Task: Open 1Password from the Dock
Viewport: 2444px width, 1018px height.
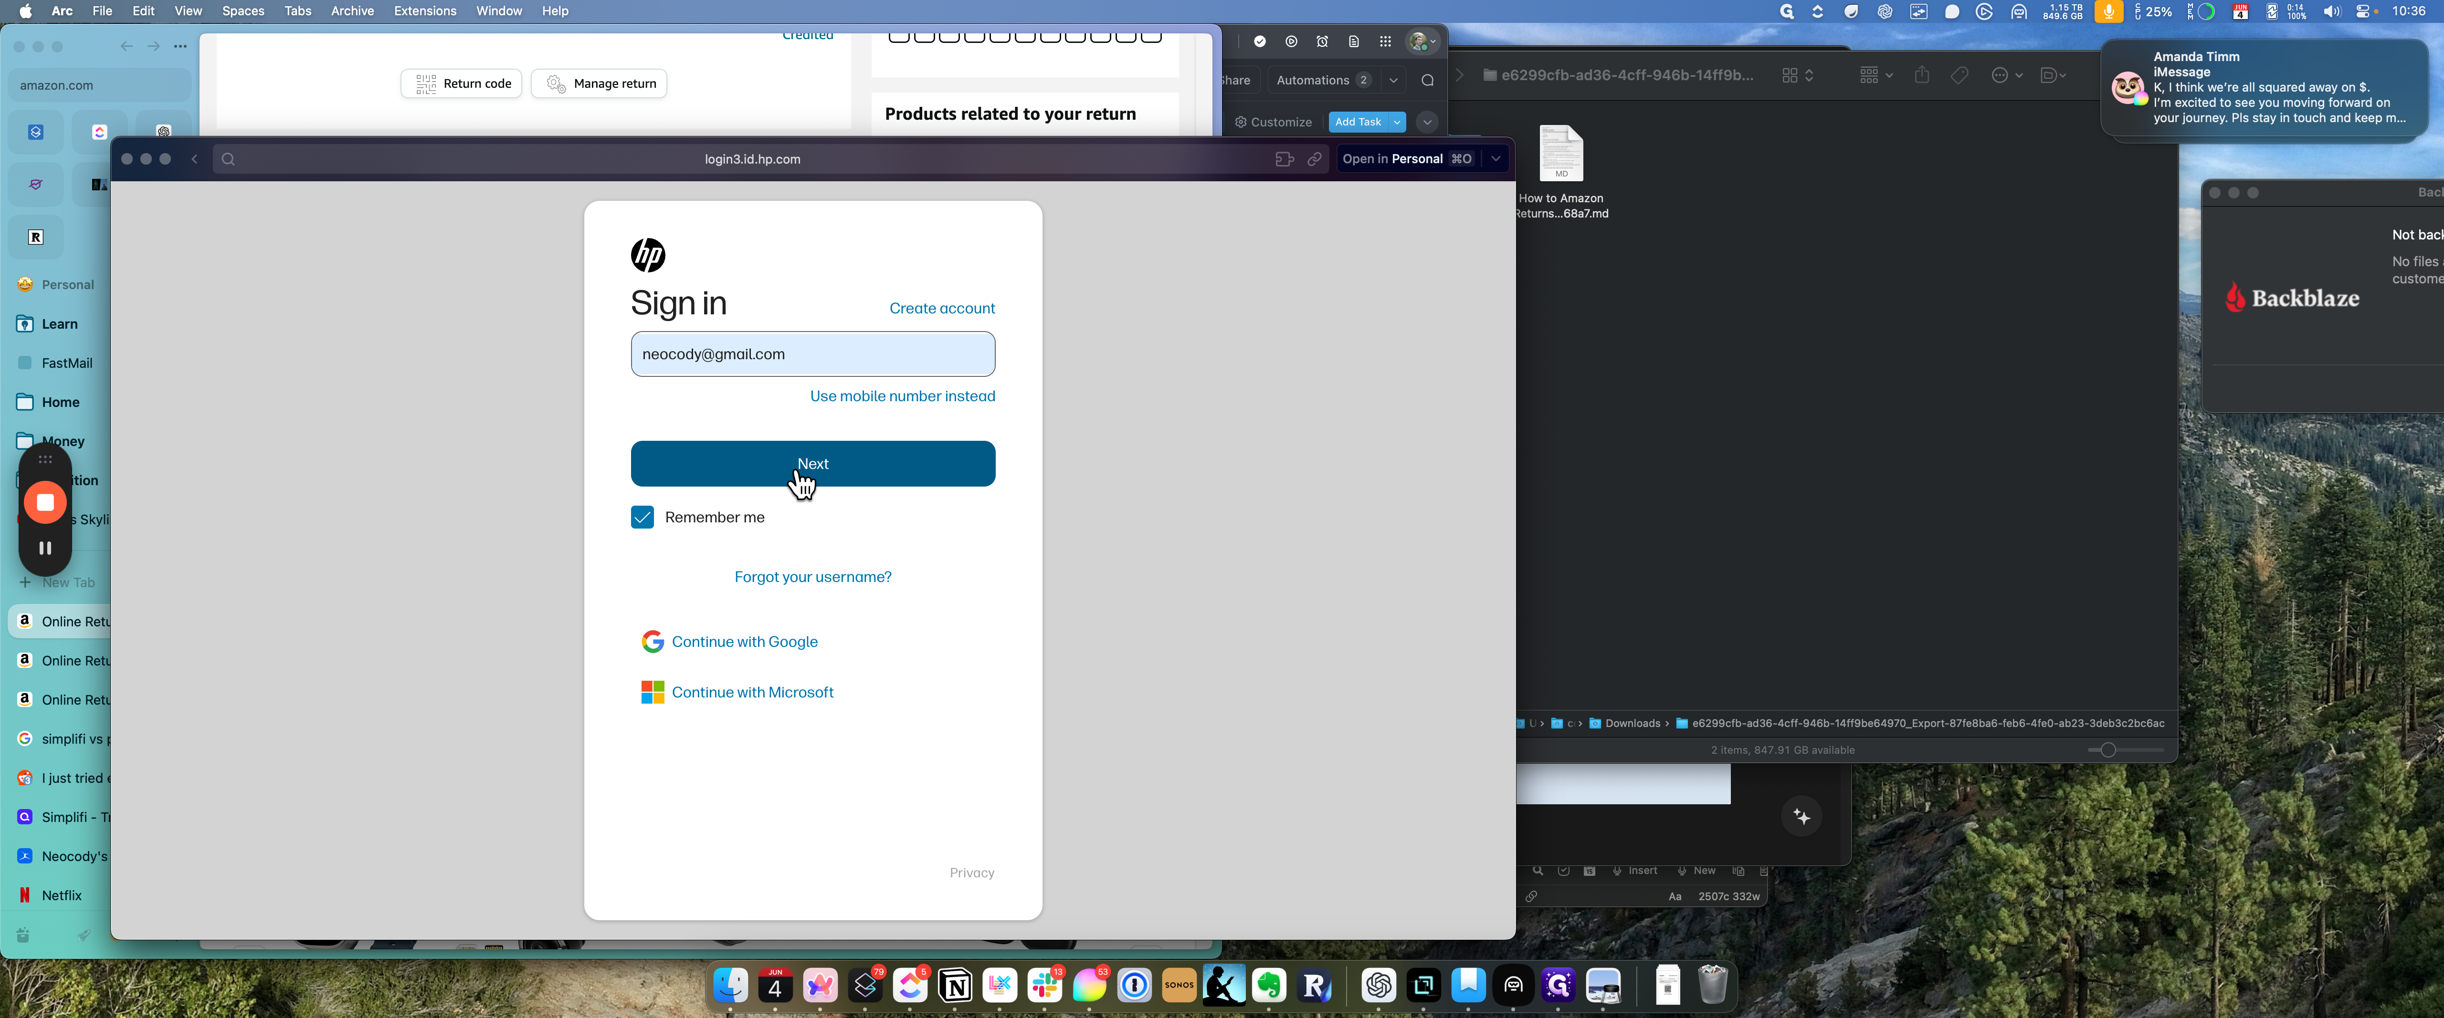Action: [x=1134, y=987]
